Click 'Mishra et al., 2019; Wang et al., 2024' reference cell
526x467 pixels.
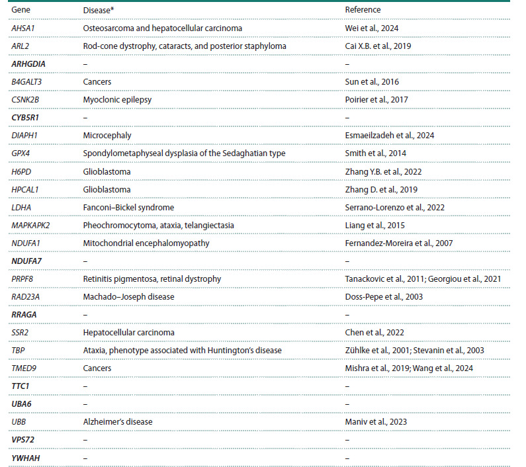(x=409, y=368)
